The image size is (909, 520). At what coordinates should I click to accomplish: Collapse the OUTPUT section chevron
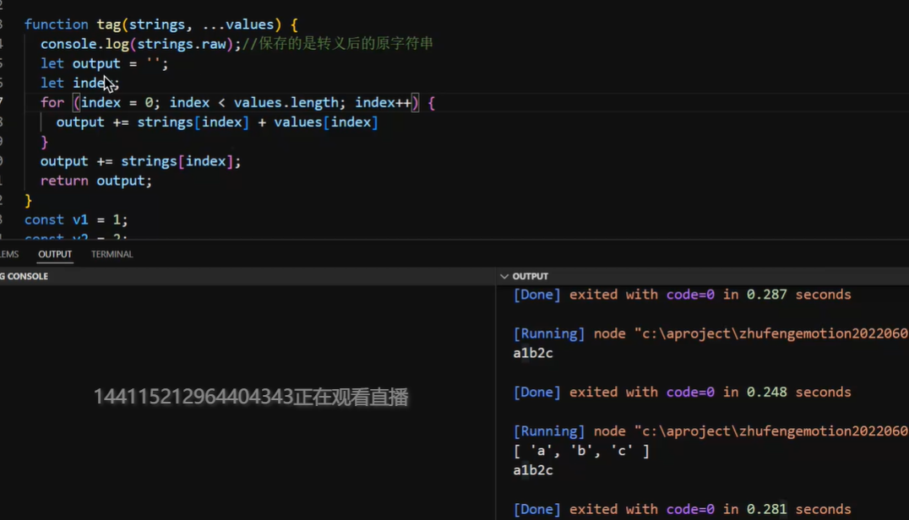(504, 276)
